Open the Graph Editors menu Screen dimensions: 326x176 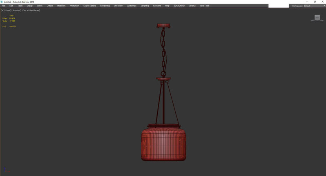89,6
